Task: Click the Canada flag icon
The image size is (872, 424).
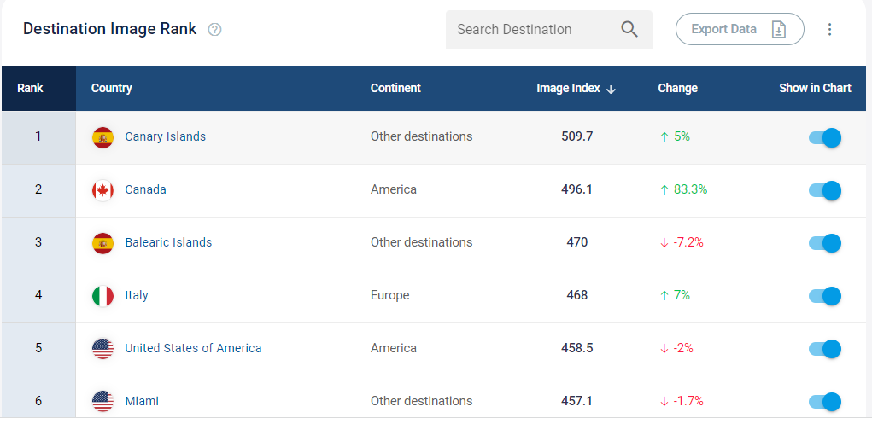Action: (102, 190)
